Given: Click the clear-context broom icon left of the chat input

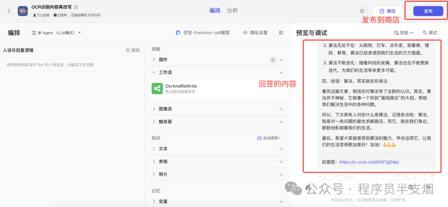Looking at the screenshot, I should [307, 187].
